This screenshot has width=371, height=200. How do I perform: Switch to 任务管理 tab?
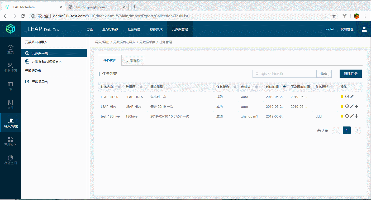tap(110, 60)
